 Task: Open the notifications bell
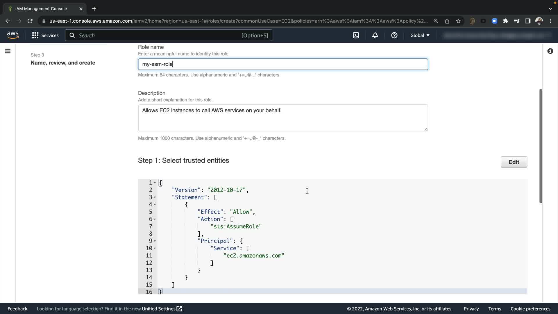375,35
